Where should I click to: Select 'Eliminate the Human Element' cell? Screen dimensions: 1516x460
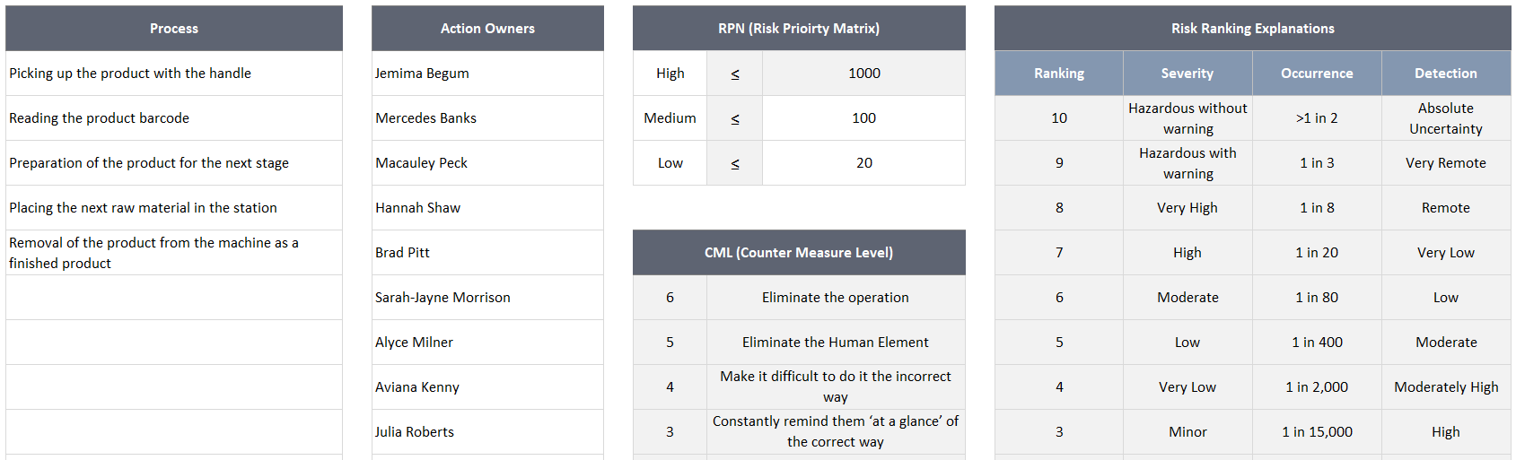836,343
